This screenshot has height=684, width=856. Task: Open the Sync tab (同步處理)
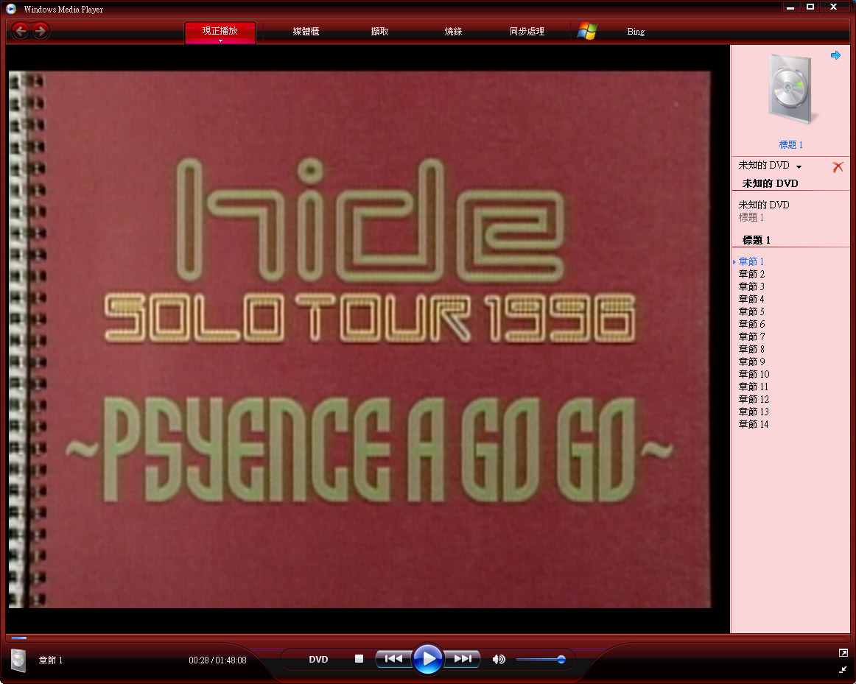(x=527, y=32)
